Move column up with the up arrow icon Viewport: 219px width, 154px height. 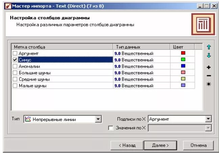(209, 47)
